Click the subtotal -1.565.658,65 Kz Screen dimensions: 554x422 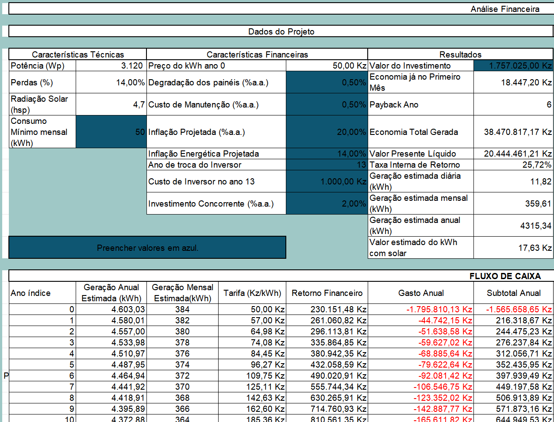(x=513, y=309)
